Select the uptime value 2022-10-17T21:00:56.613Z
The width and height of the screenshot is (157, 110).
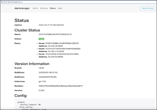51,25
